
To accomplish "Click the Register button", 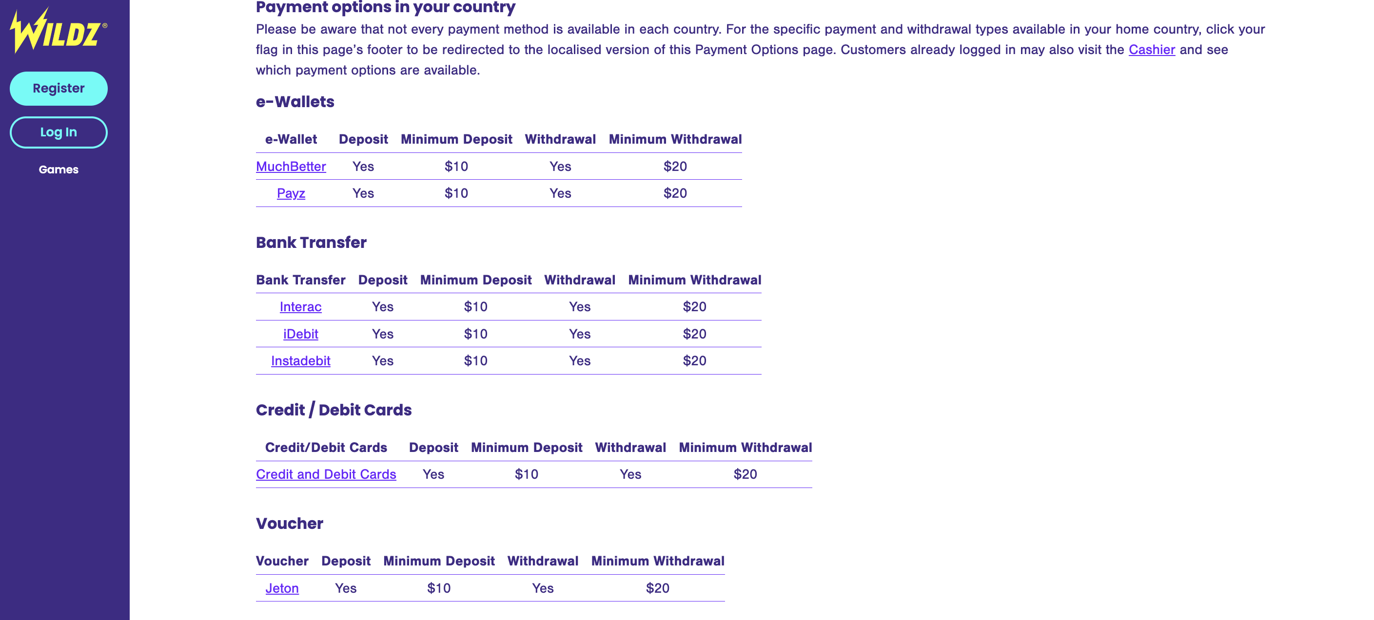I will (x=59, y=89).
